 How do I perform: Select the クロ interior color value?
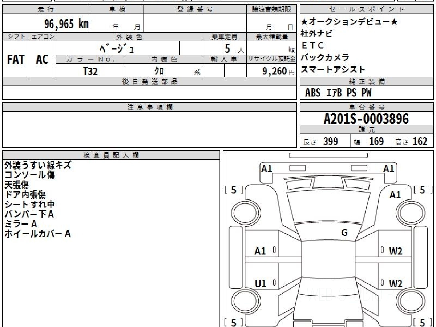click(159, 71)
